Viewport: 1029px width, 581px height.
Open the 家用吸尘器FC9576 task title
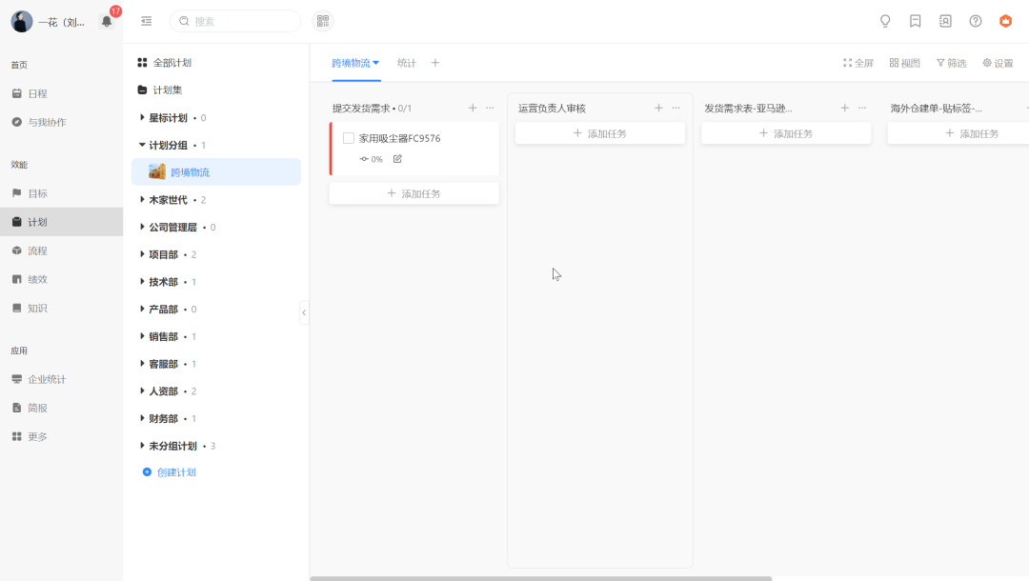(x=399, y=138)
